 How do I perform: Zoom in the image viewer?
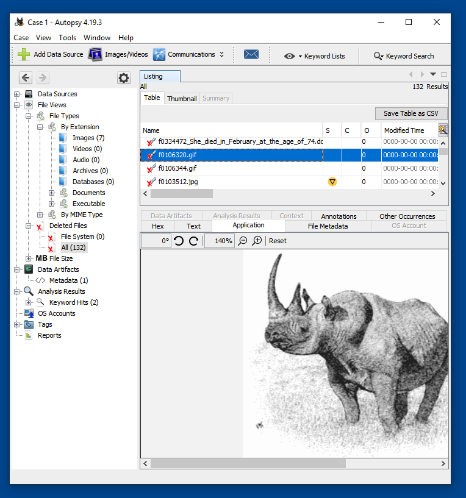pos(257,241)
